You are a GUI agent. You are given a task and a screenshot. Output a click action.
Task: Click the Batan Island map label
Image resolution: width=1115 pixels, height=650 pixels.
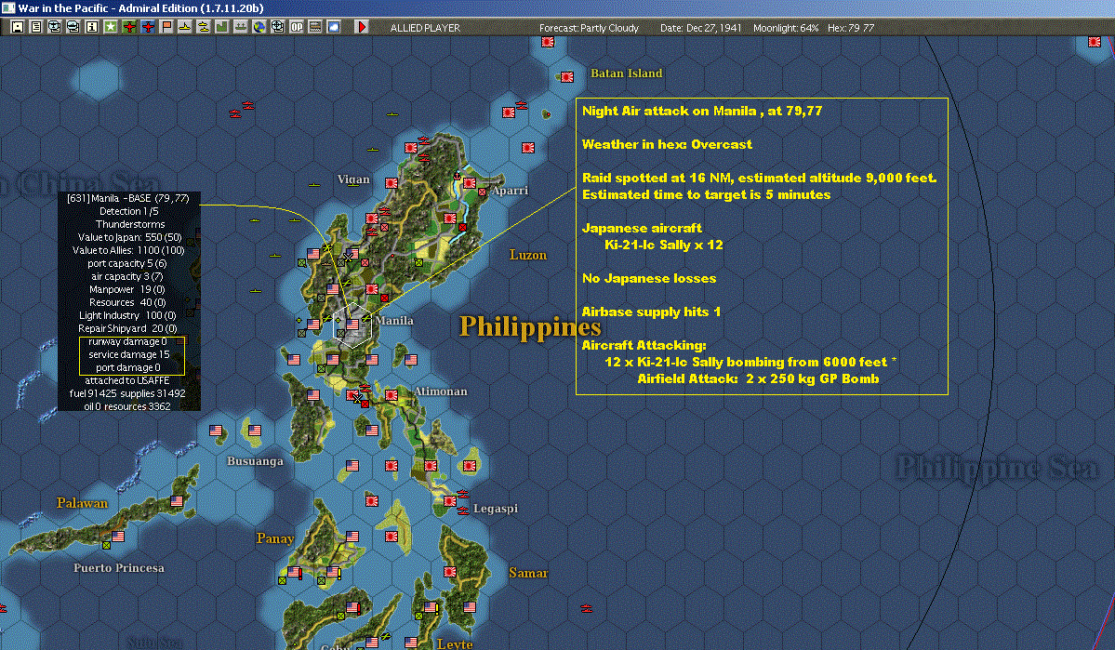(x=627, y=73)
